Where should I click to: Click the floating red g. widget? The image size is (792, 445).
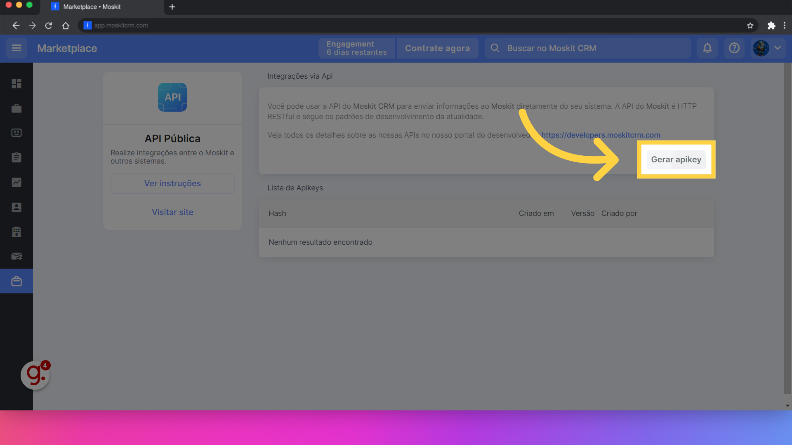pos(35,375)
